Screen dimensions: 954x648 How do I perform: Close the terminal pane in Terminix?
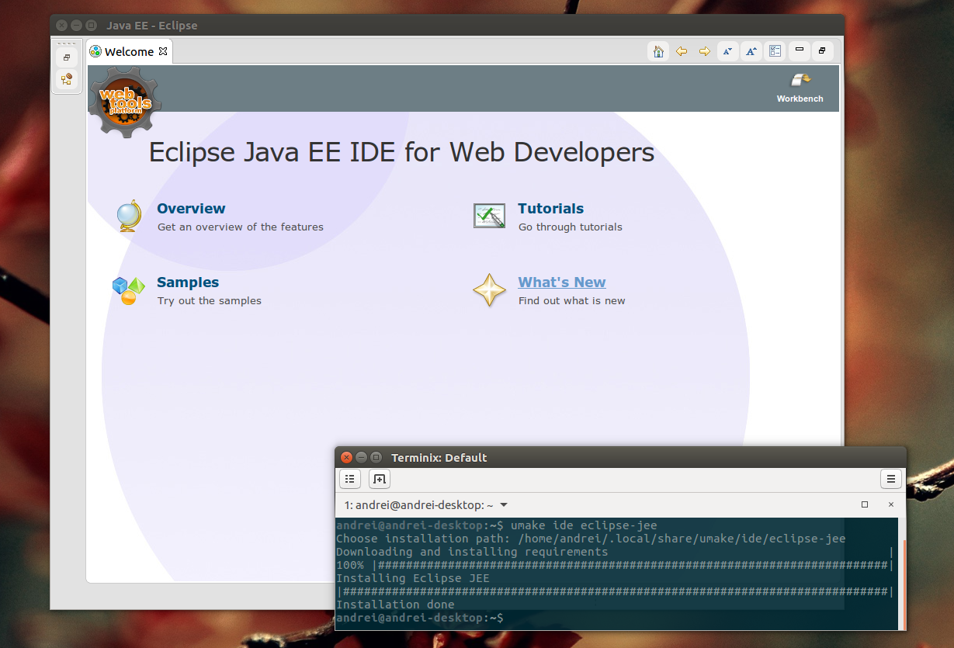tap(891, 504)
